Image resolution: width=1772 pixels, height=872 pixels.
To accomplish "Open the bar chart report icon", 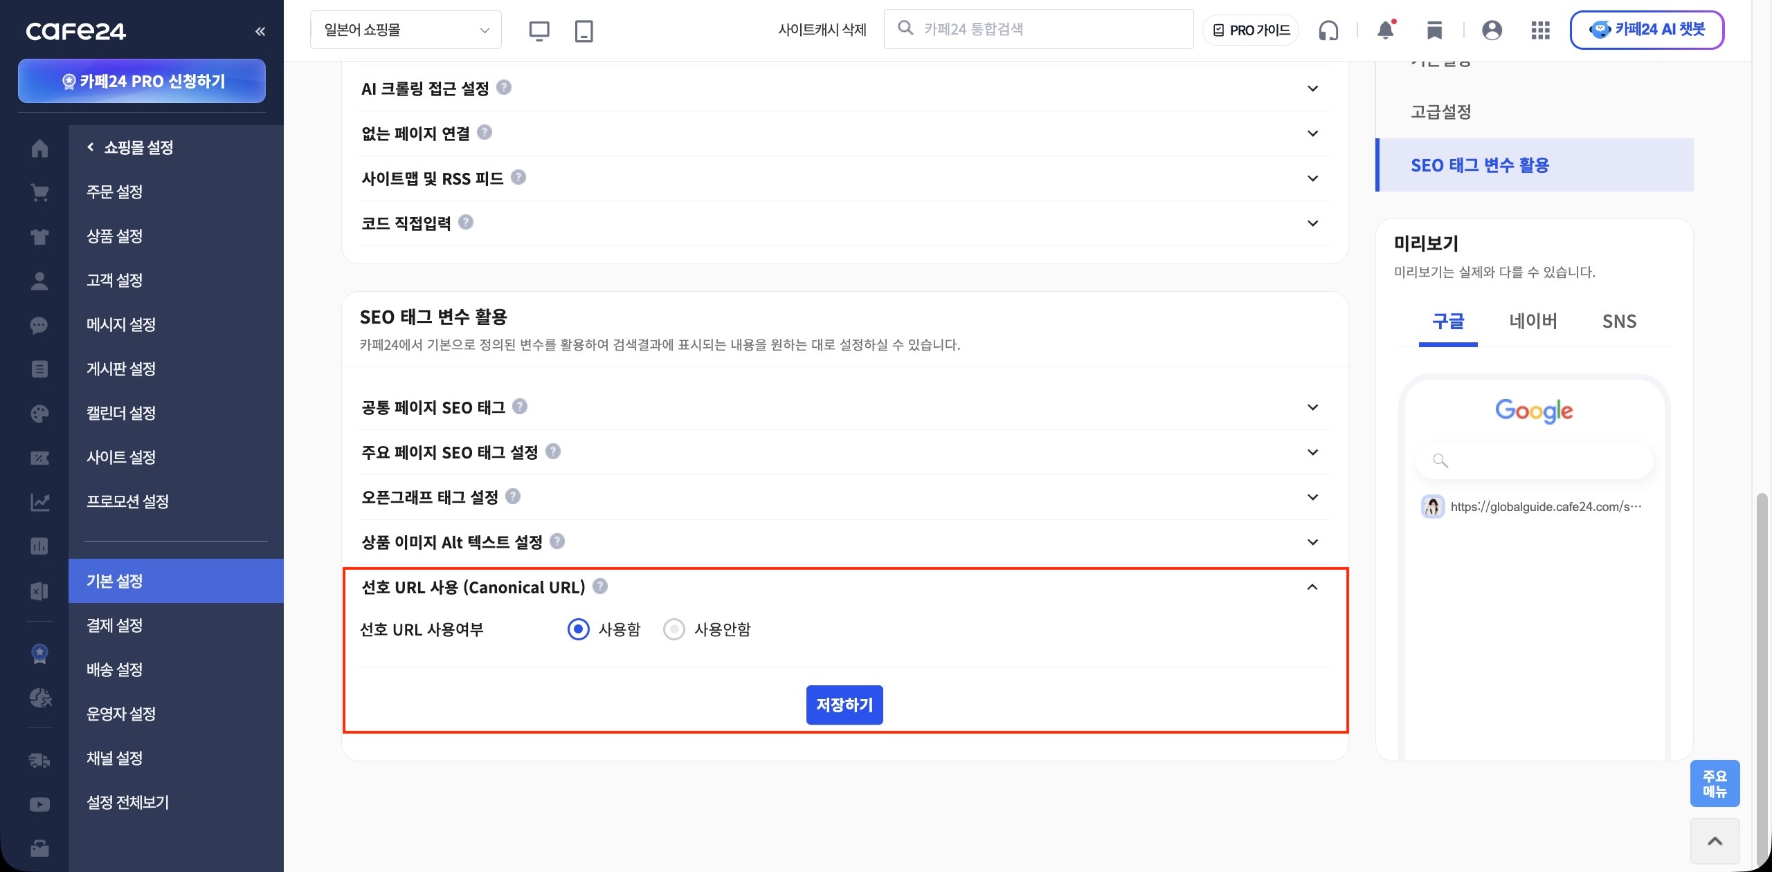I will (39, 546).
